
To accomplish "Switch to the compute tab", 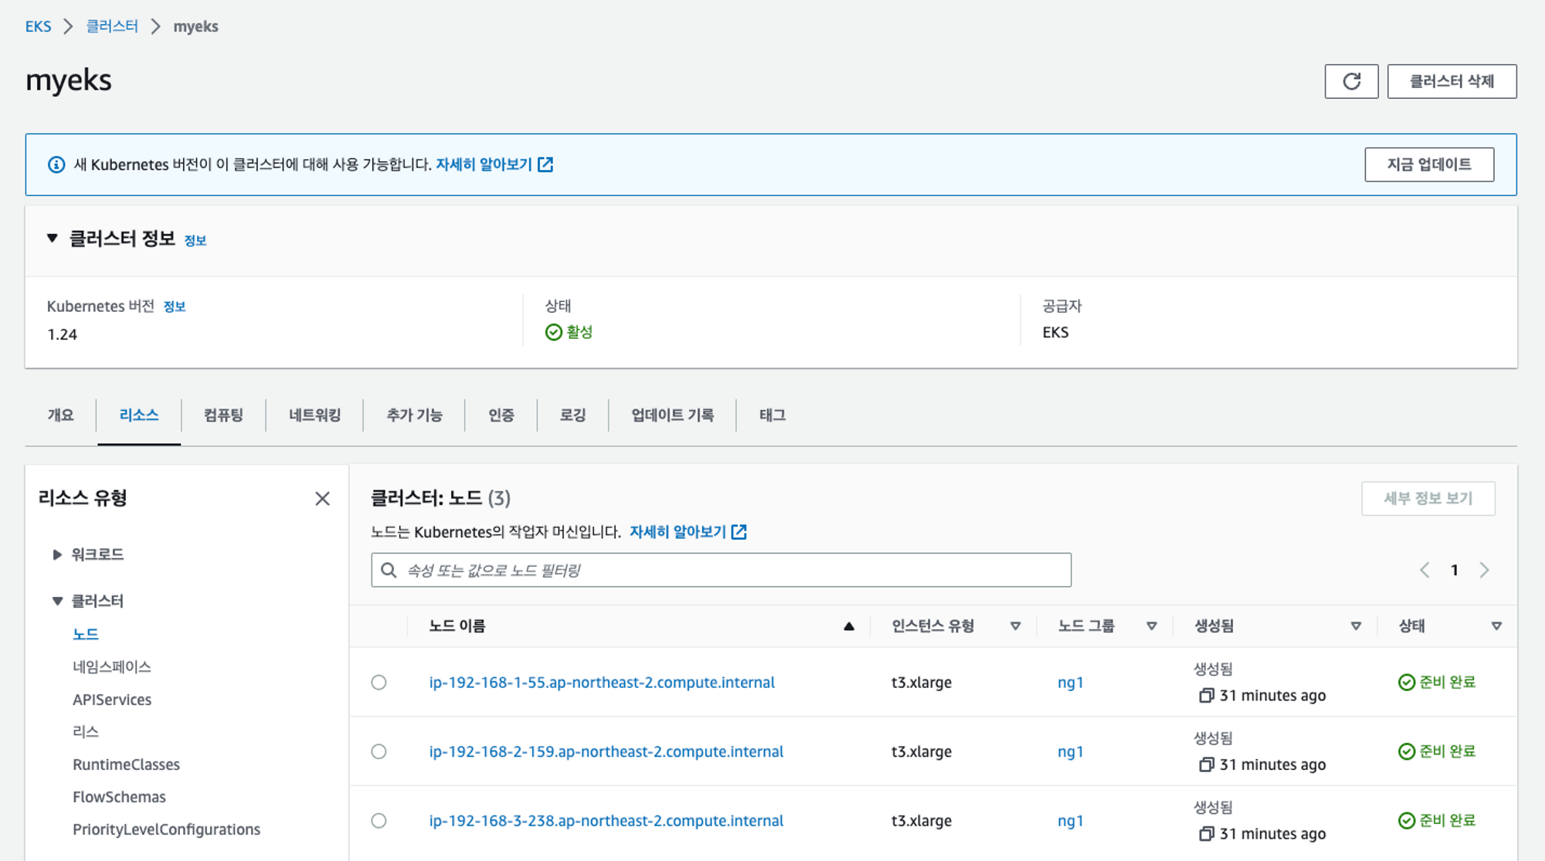I will 223,415.
